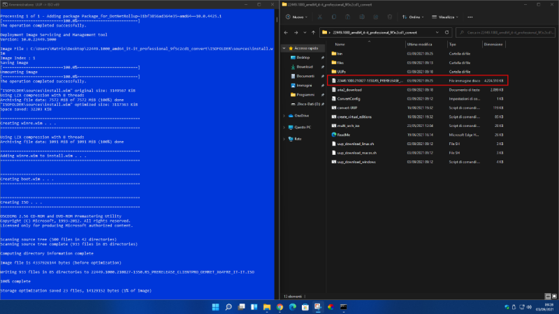This screenshot has height=314, width=559.
Task: Click the search field in Explorer
Action: (506, 31)
